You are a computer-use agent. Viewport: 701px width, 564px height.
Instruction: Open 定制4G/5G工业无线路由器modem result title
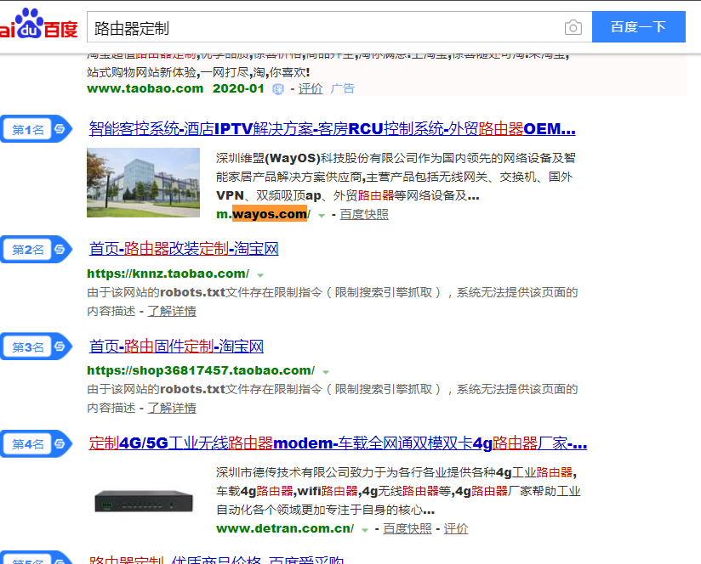338,443
